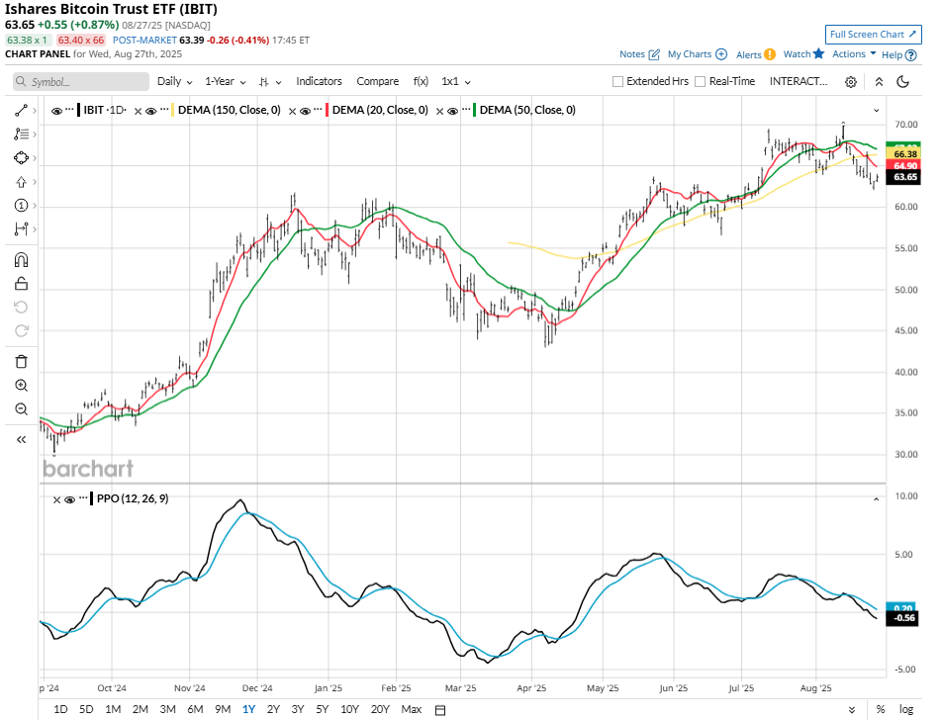Open chart settings gear
941x720 pixels.
pos(850,82)
